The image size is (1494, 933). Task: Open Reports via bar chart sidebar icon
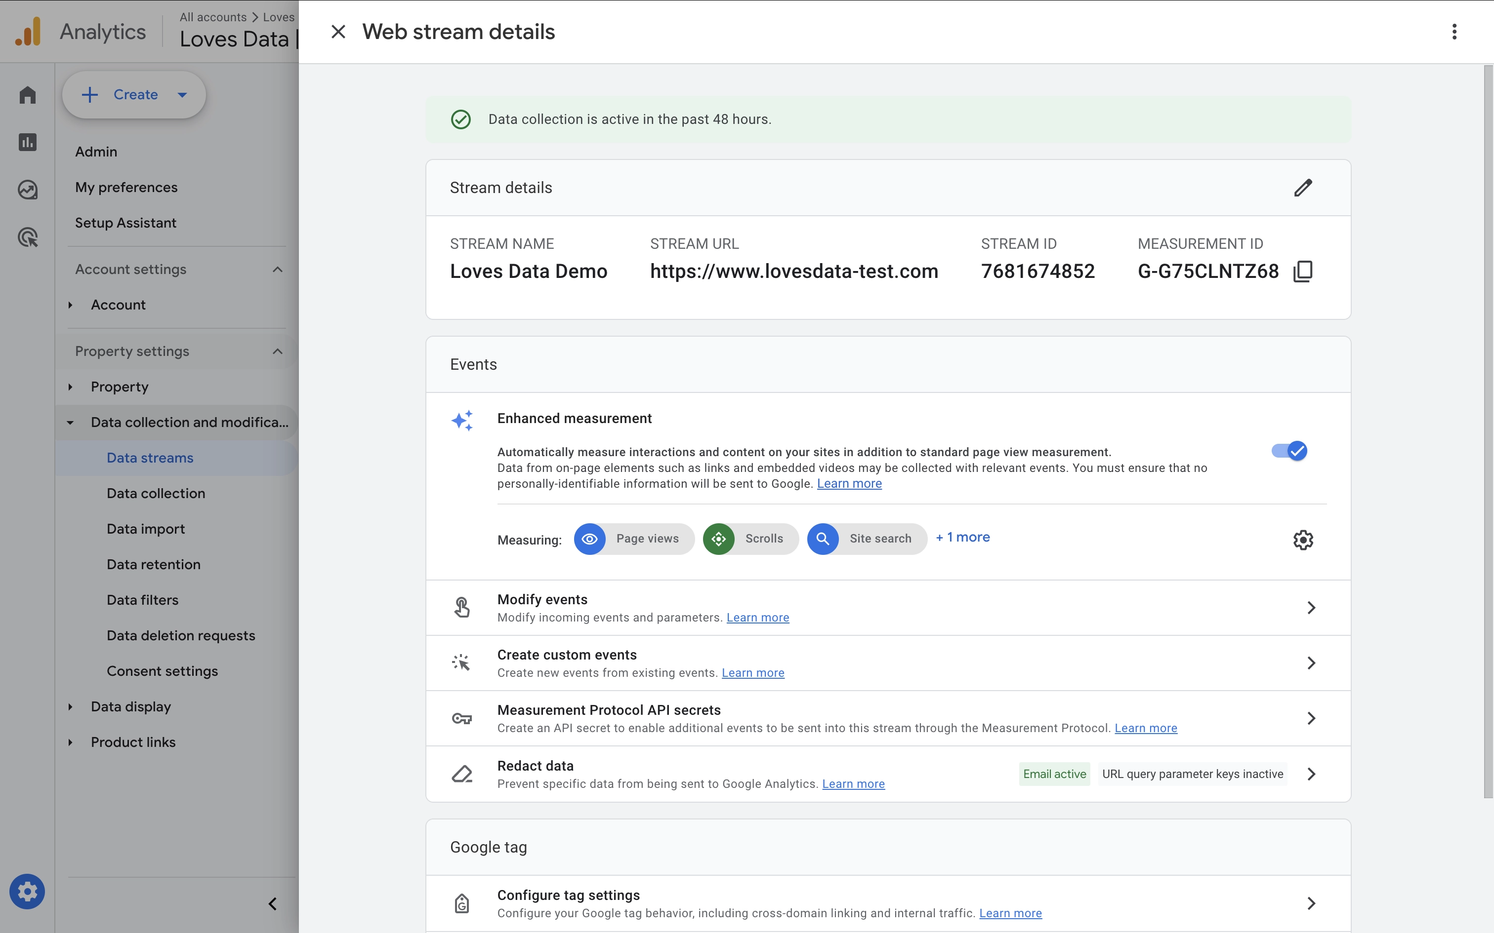27,142
